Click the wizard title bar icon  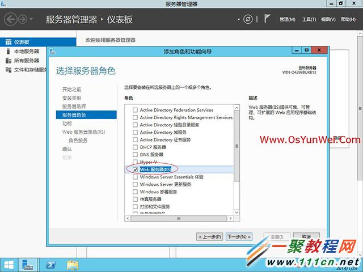(x=53, y=52)
